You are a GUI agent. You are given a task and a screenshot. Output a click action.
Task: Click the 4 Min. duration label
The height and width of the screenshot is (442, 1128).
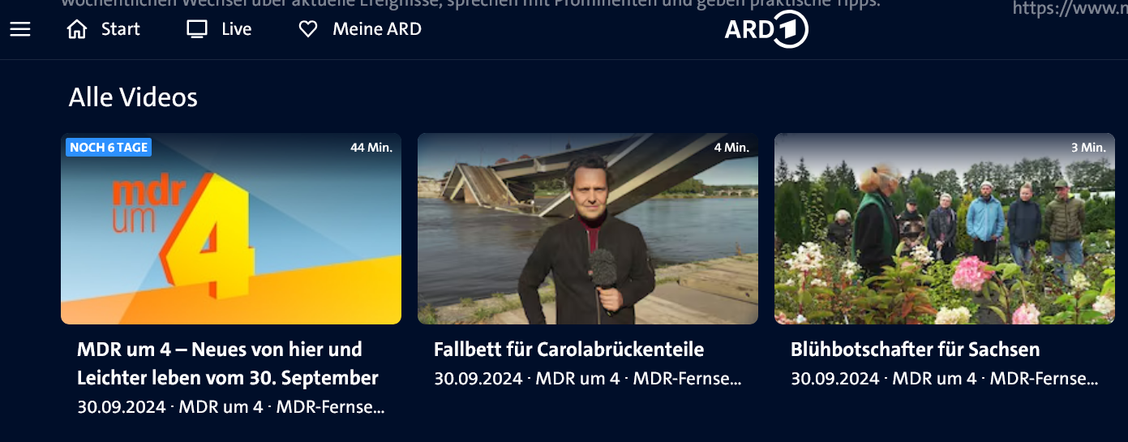(x=731, y=148)
